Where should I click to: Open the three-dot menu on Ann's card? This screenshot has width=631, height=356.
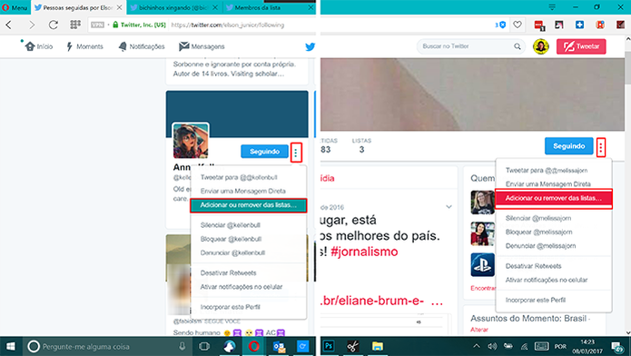[296, 153]
